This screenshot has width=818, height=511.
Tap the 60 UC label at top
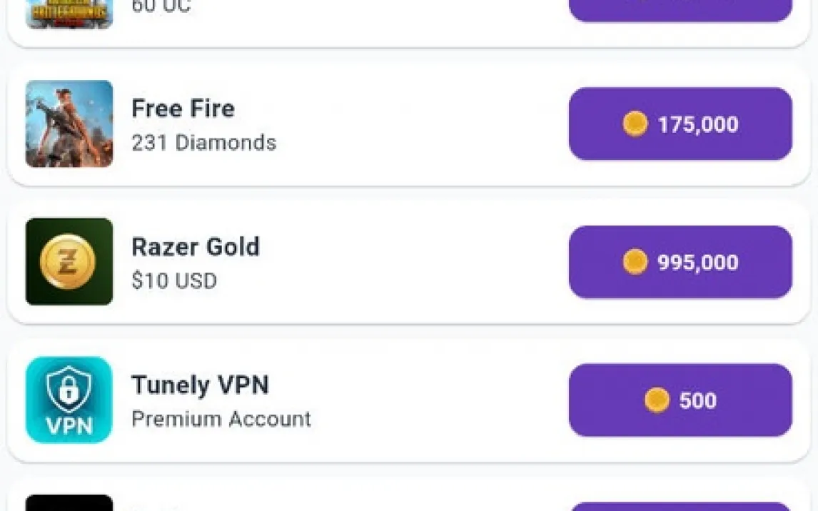161,8
